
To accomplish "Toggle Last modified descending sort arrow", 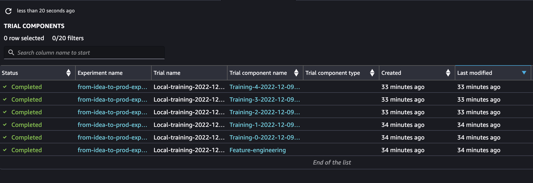I will 524,73.
